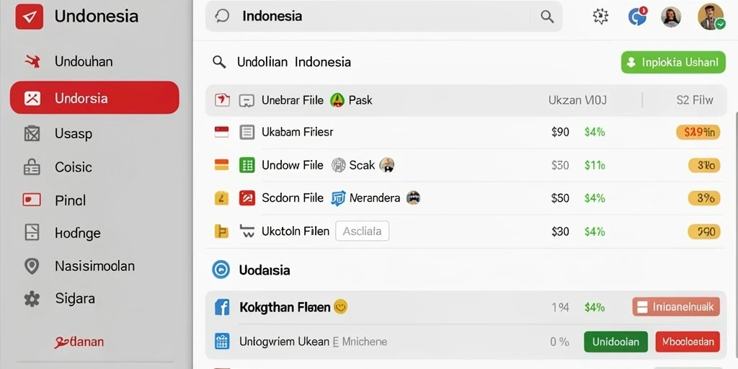This screenshot has height=369, width=738.
Task: Click the green Unidoolan button
Action: [x=615, y=342]
